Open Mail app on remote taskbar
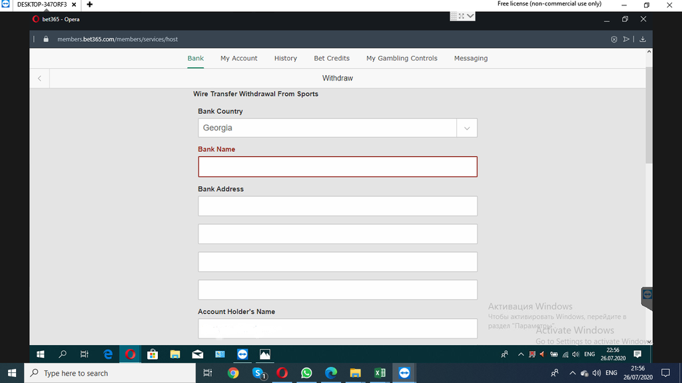This screenshot has height=383, width=682. point(197,354)
